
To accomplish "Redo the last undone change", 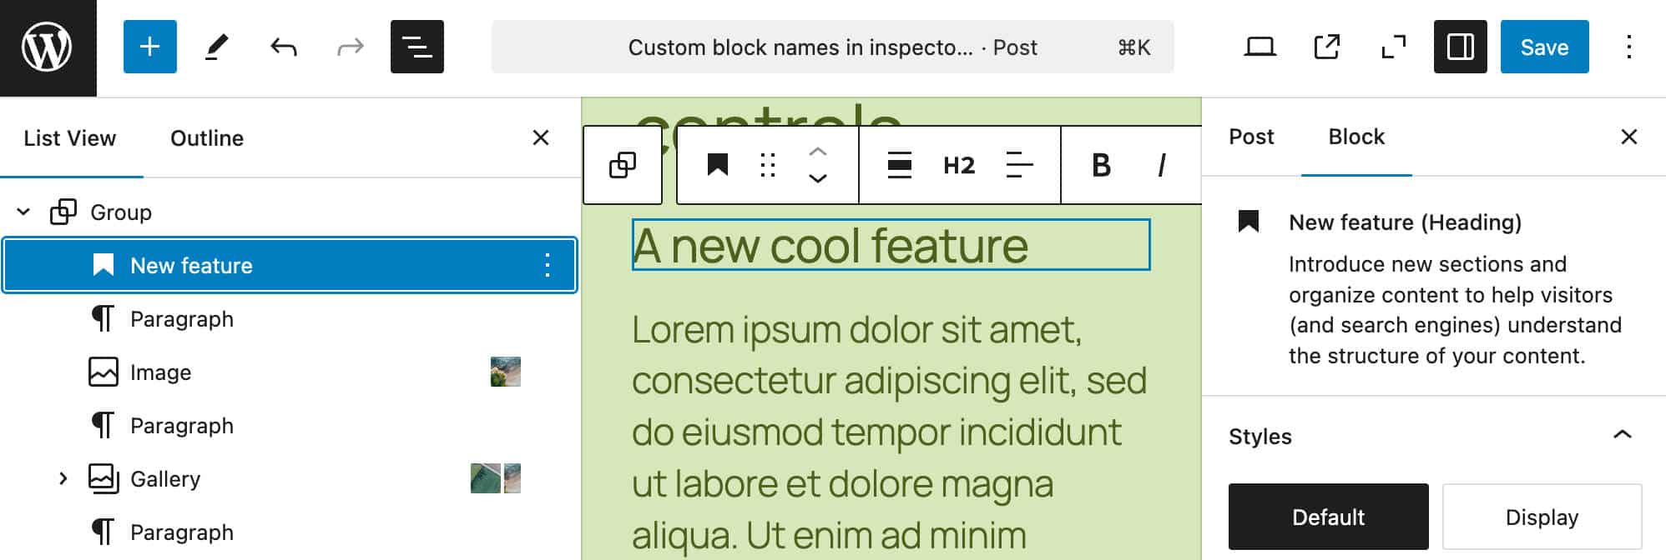I will pos(351,47).
